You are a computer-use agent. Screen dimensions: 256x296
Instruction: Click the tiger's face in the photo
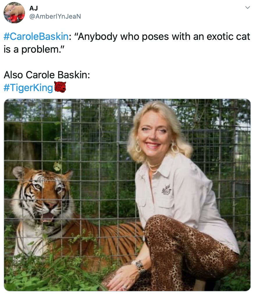point(42,195)
